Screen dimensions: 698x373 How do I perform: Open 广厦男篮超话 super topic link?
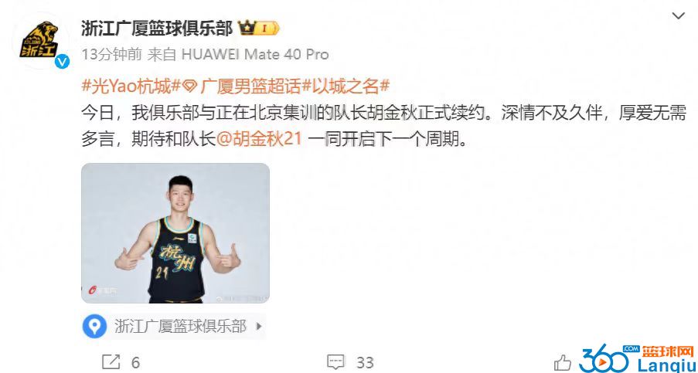click(250, 86)
